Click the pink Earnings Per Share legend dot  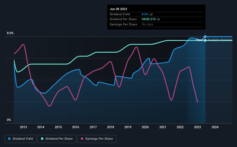(82, 139)
